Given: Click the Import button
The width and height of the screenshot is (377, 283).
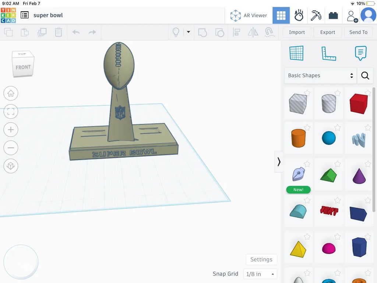Looking at the screenshot, I should click(297, 32).
